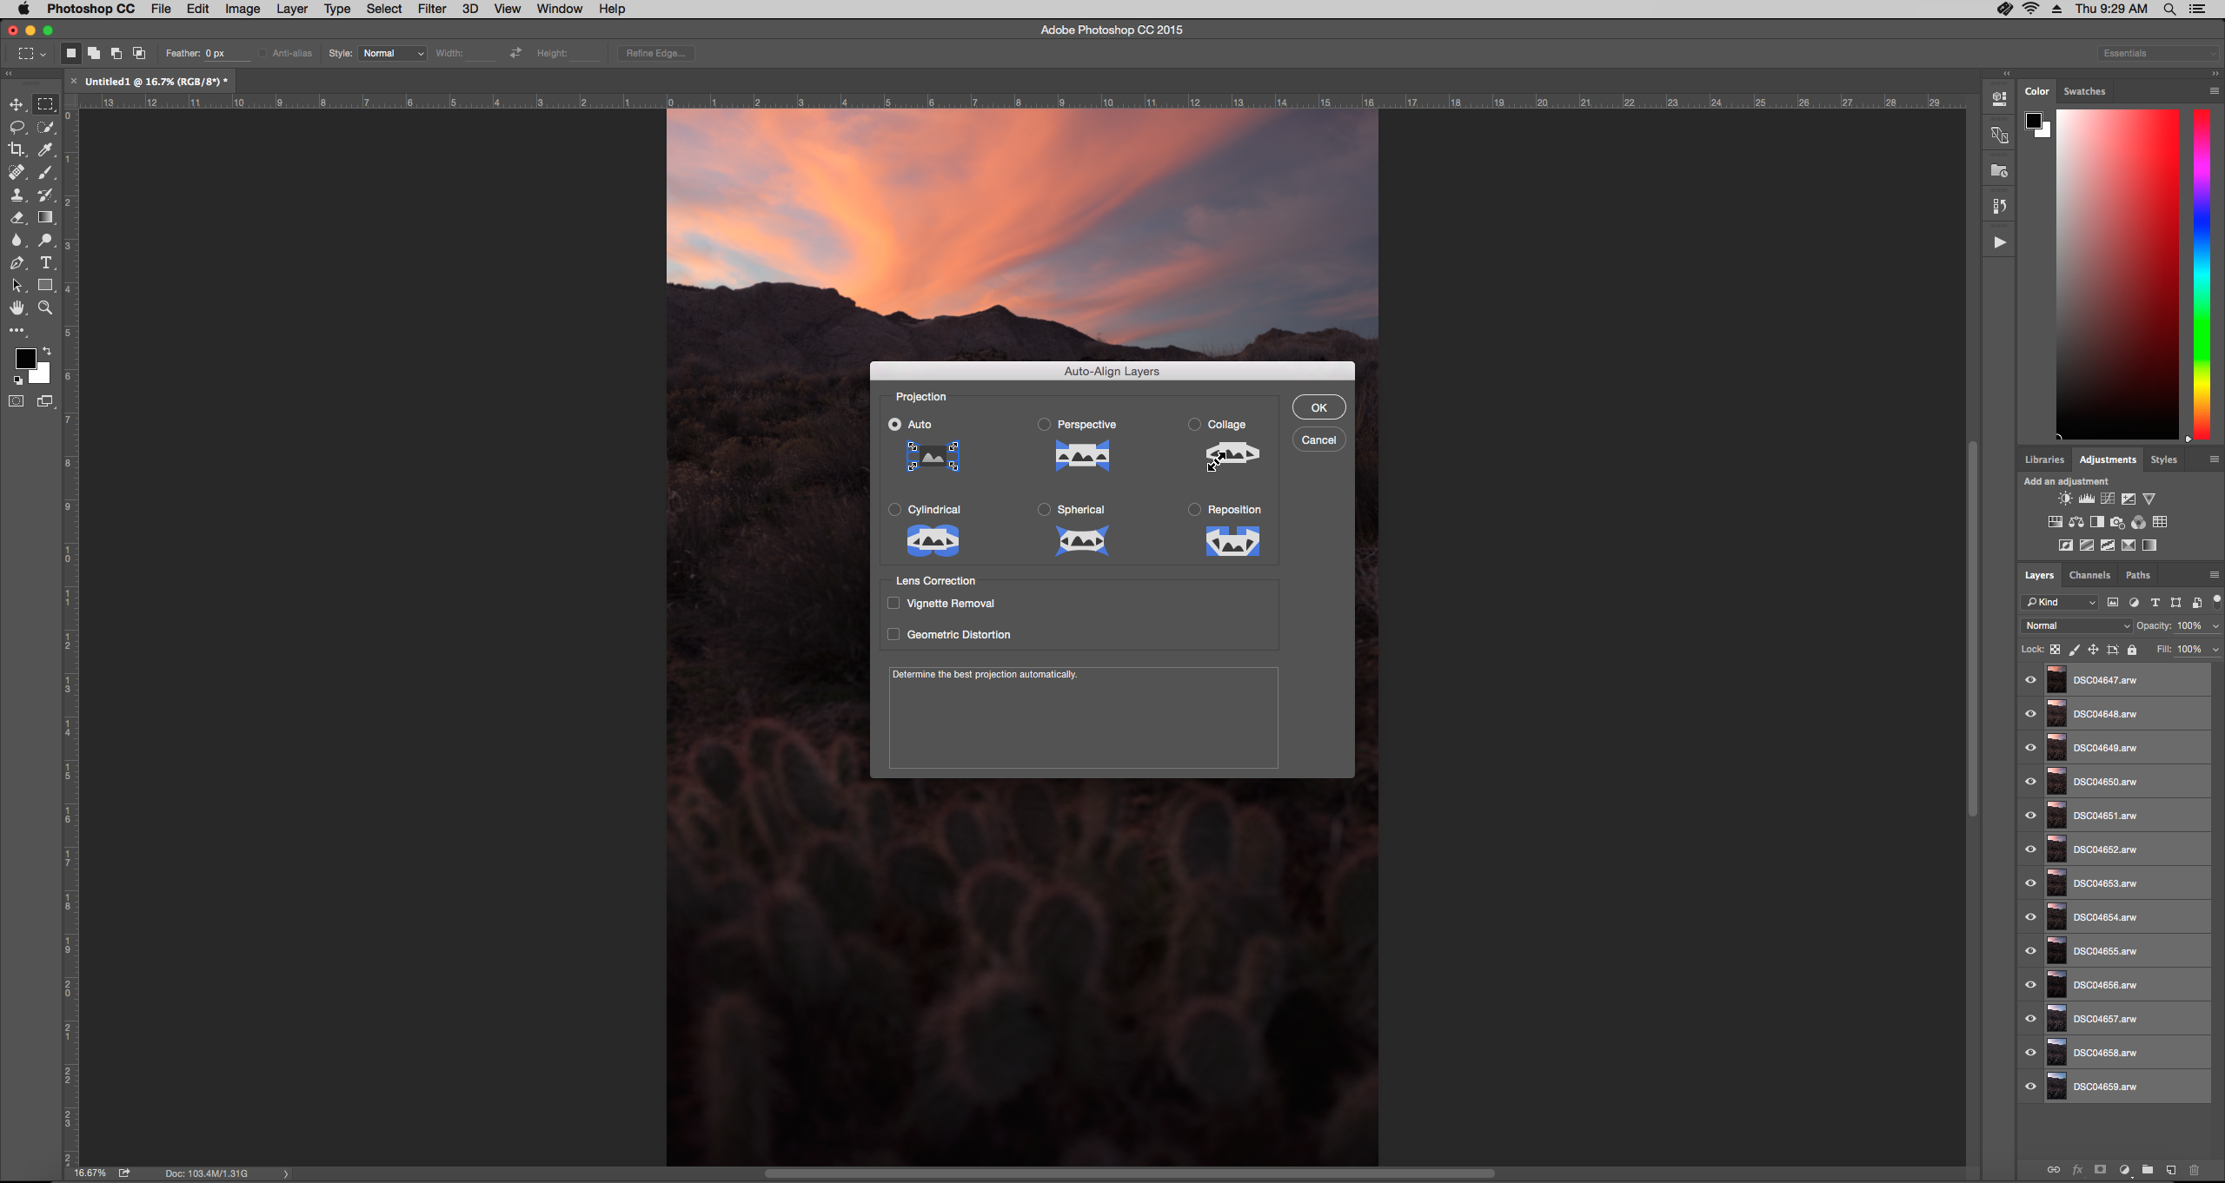Open the layer blend mode Normal dropdown

click(2076, 625)
